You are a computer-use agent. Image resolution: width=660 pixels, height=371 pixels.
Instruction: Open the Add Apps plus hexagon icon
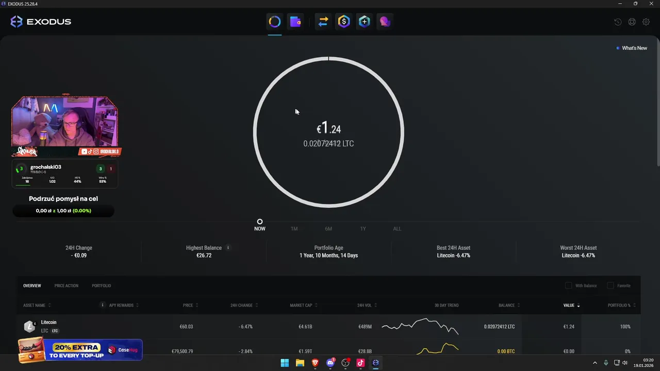click(365, 22)
